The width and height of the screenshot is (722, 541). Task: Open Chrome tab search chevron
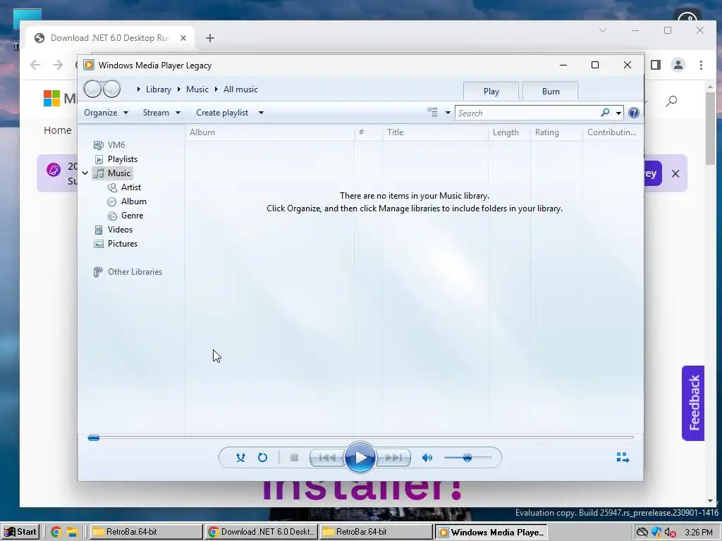click(603, 30)
